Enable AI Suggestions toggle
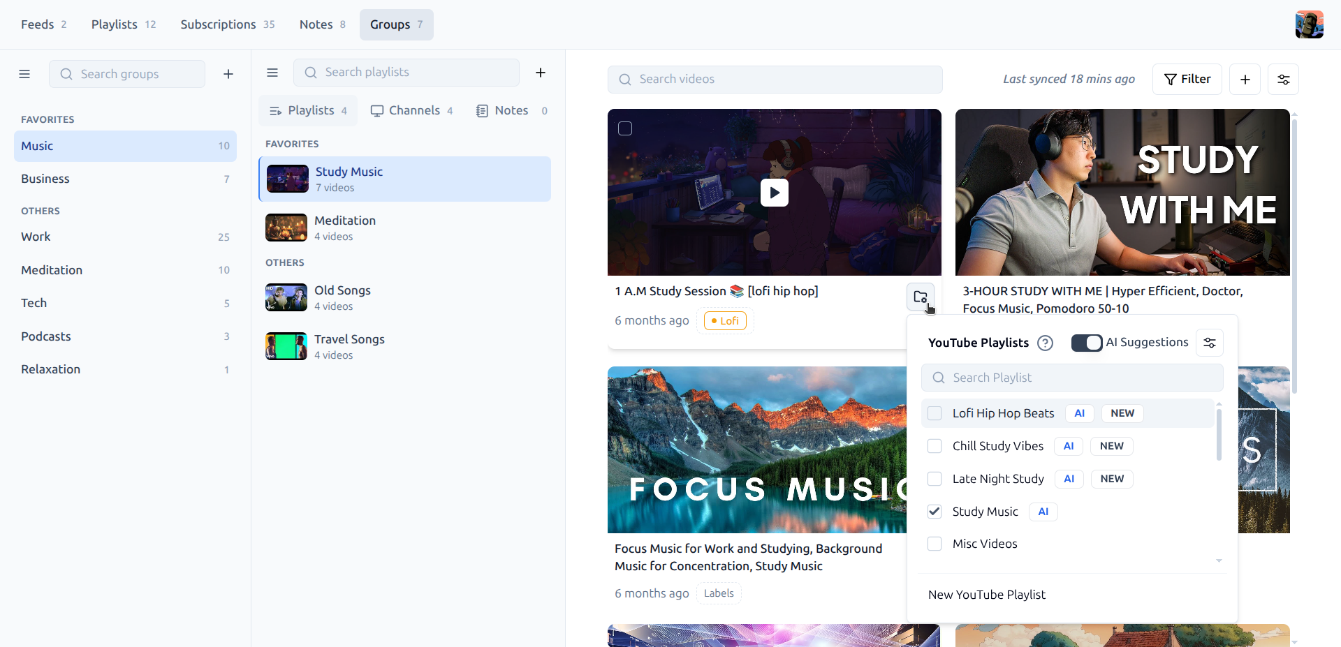The image size is (1341, 647). click(x=1087, y=343)
